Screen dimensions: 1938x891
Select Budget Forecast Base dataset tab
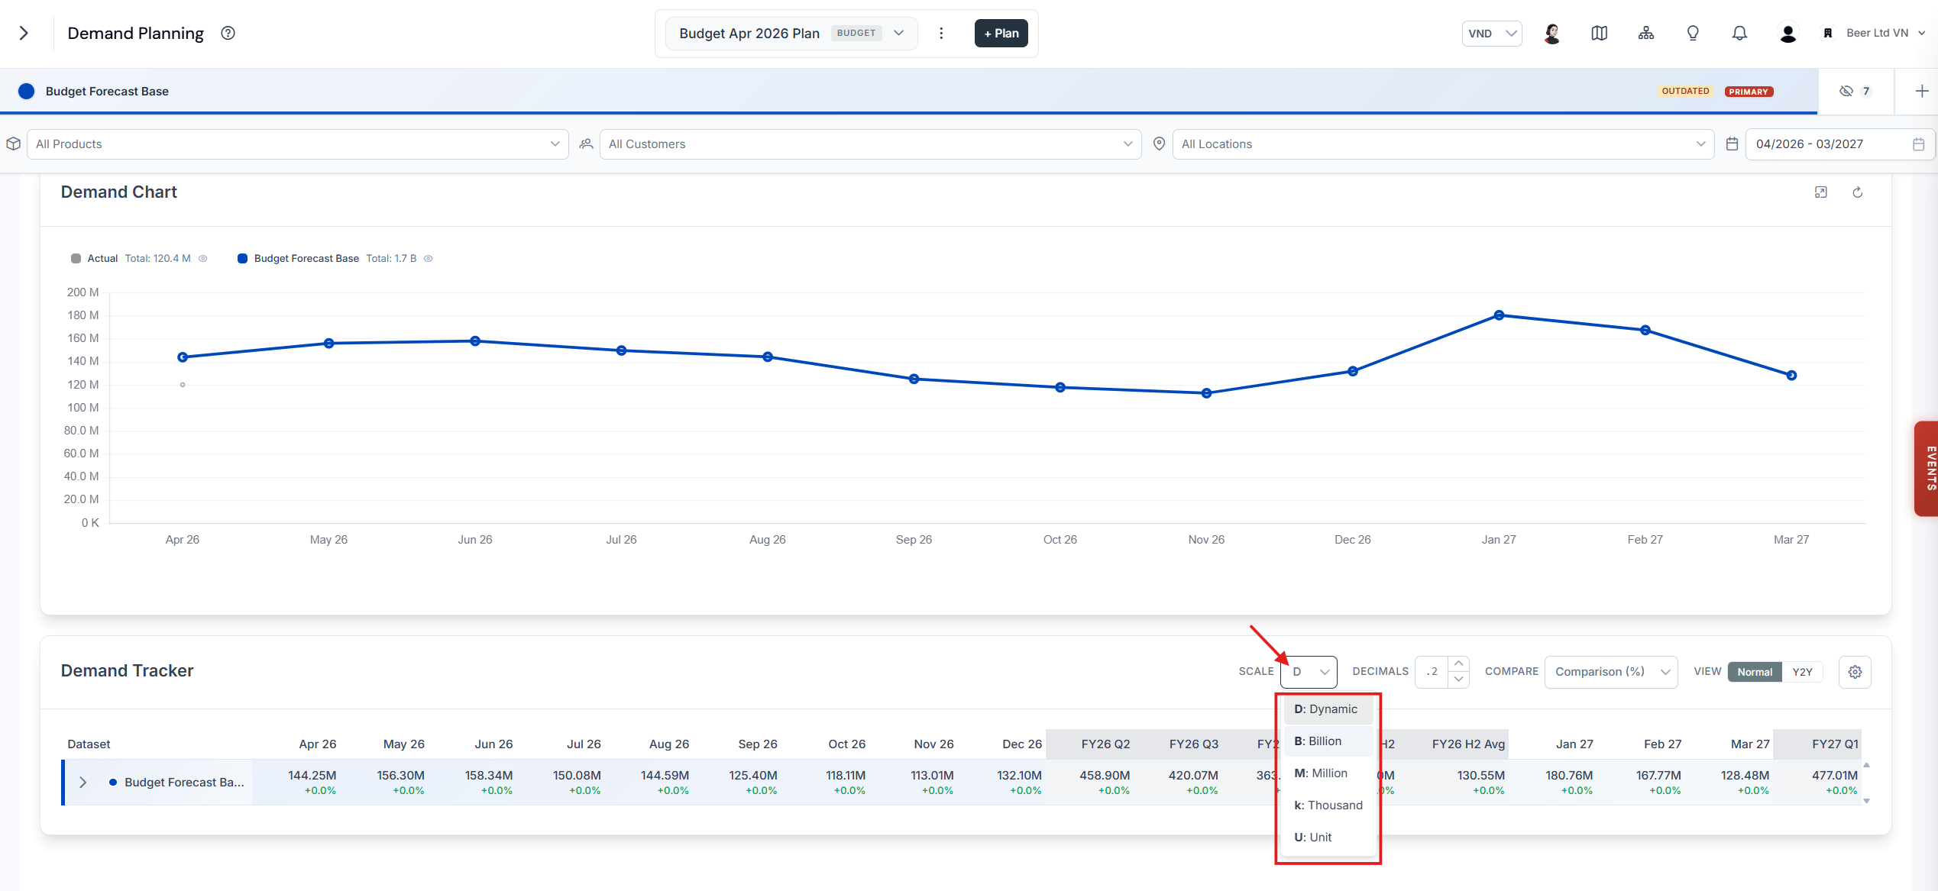click(x=908, y=91)
